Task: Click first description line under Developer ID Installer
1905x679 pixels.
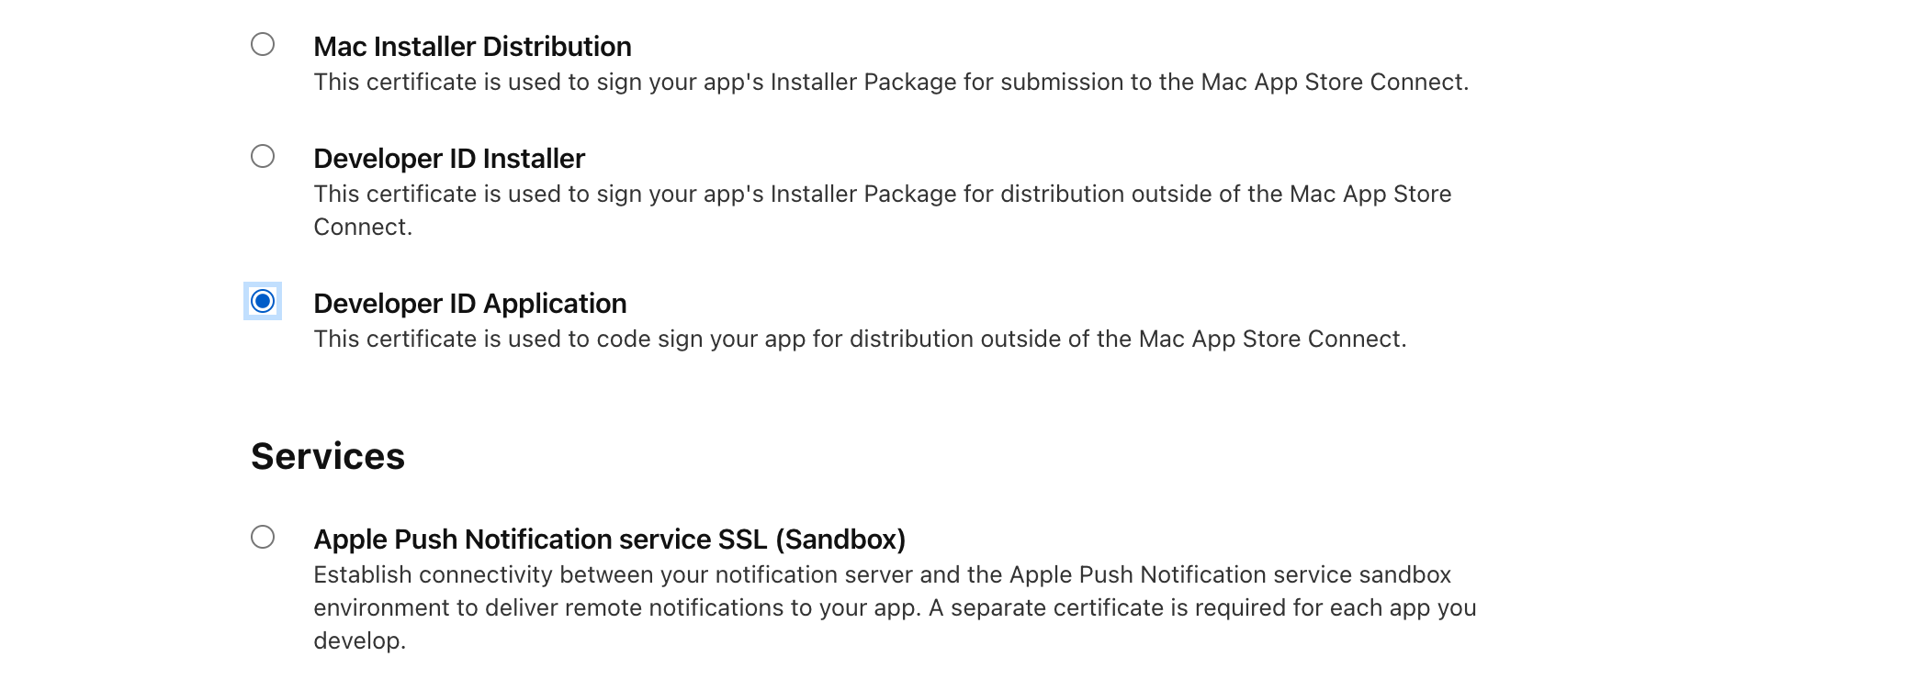Action: 882,195
